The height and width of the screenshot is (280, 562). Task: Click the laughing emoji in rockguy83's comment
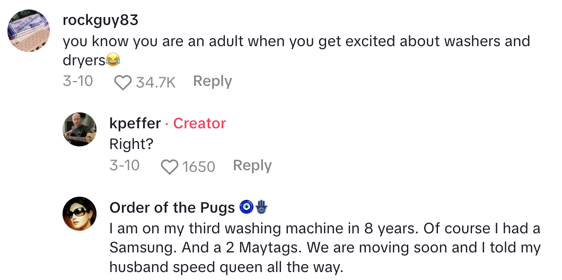[x=112, y=61]
